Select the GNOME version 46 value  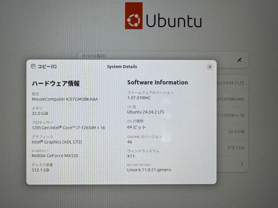(130, 142)
